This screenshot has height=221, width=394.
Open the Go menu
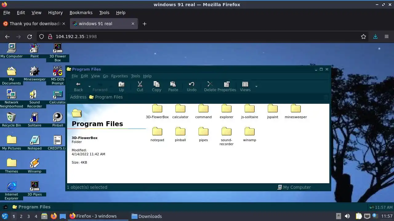[x=106, y=76]
